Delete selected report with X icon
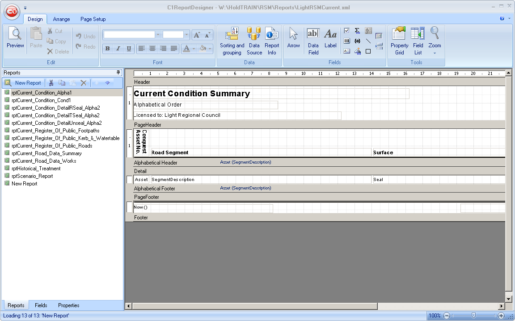Image resolution: width=515 pixels, height=321 pixels. (x=84, y=83)
